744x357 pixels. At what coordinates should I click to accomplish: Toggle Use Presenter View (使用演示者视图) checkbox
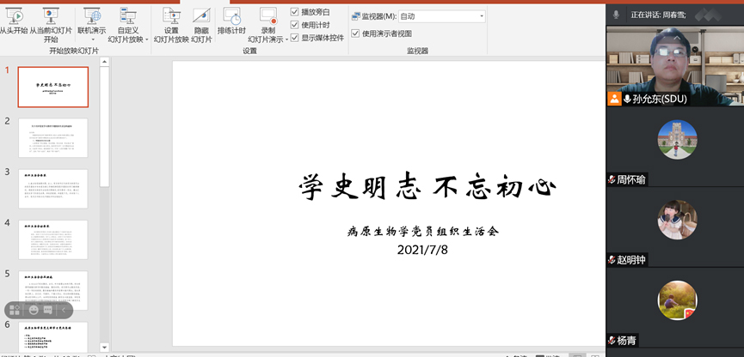coord(355,33)
